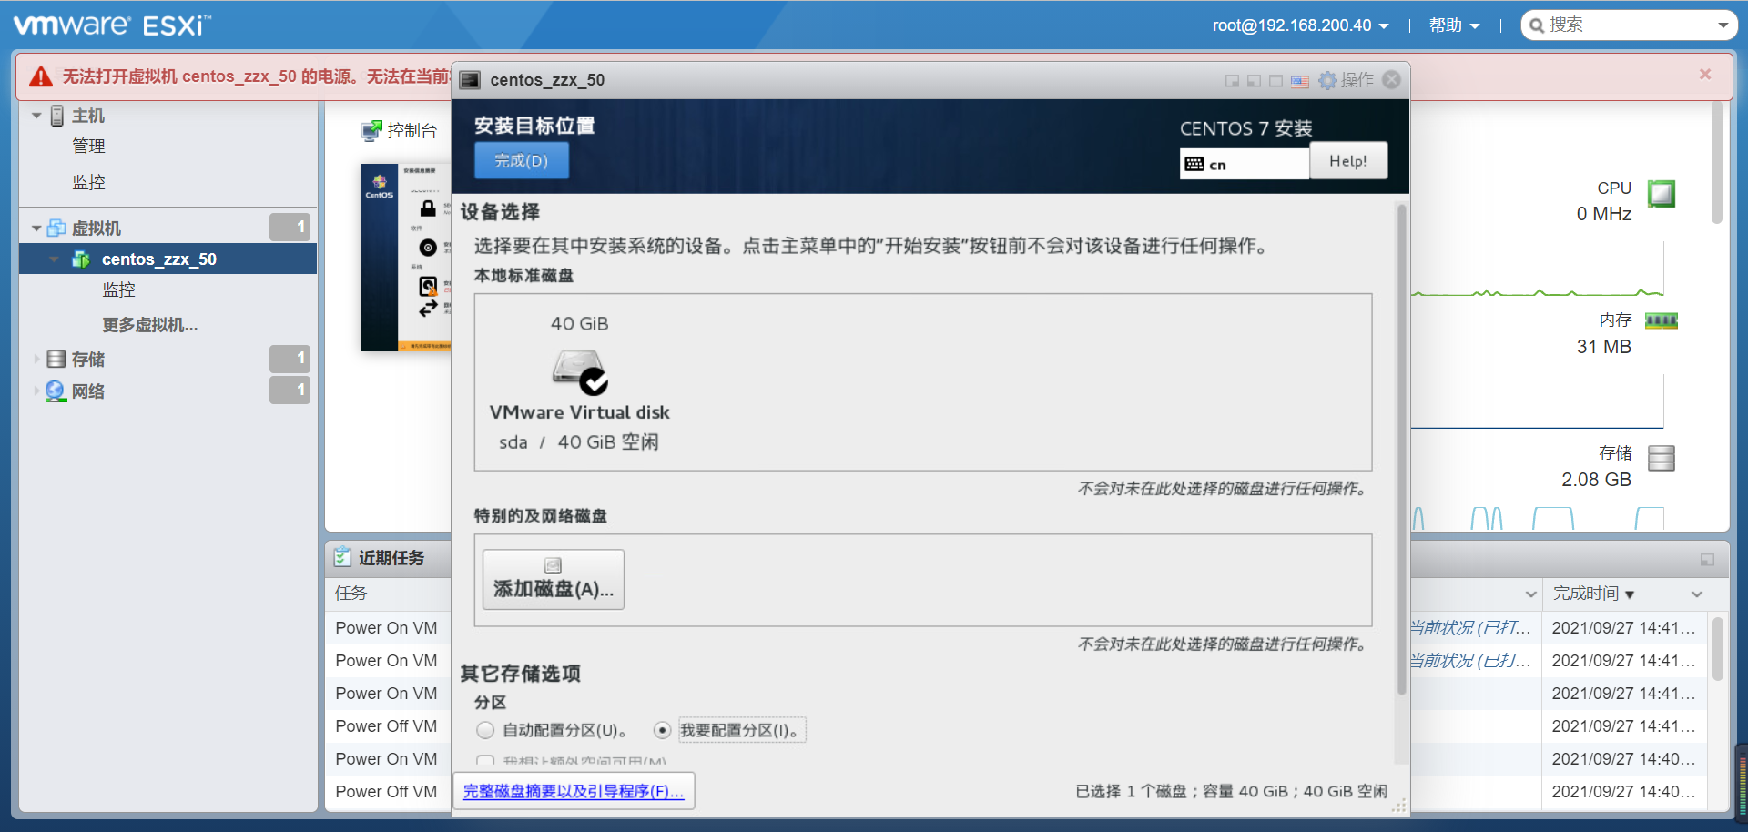
Task: Expand the 网络 tree node
Action: point(36,391)
